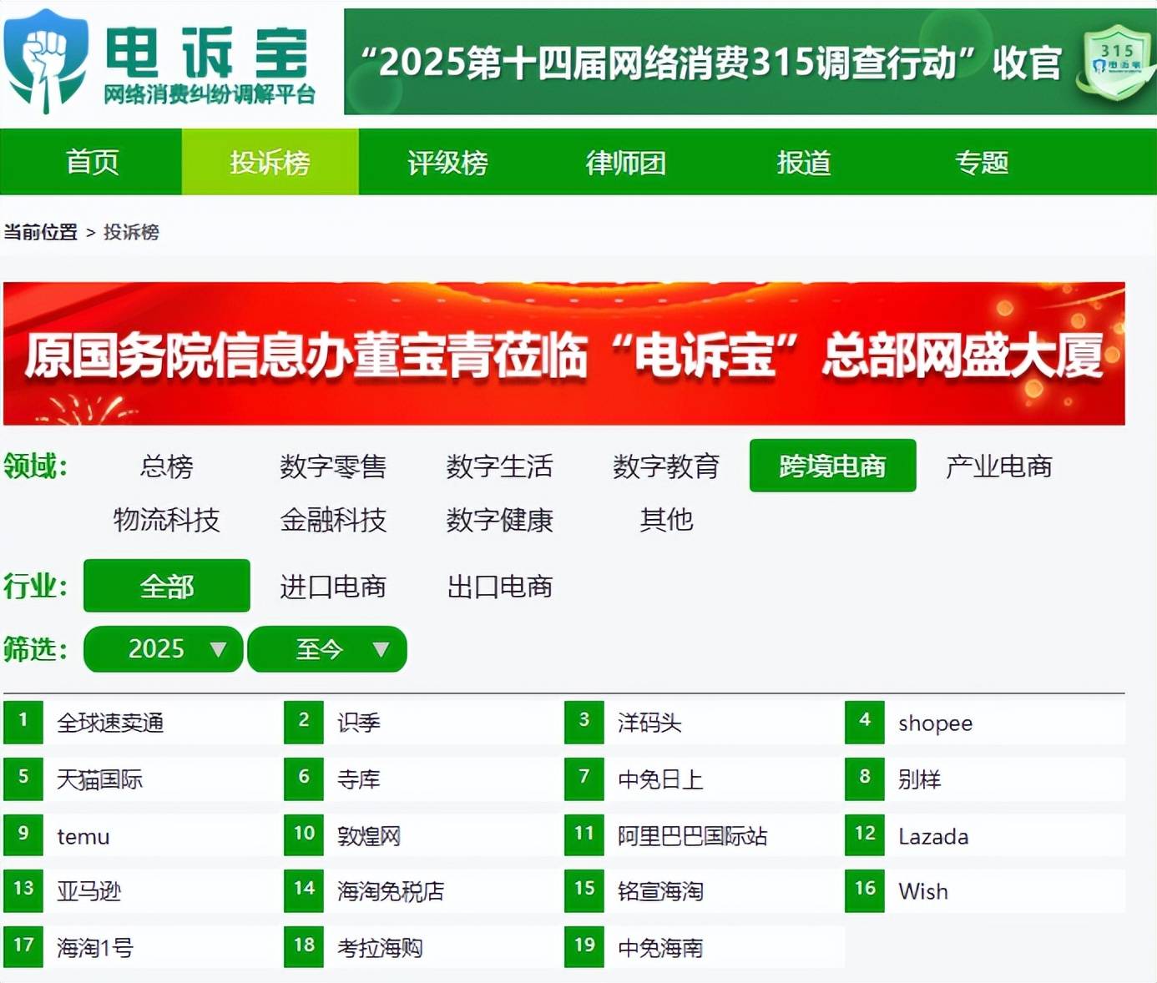Click the 投诉榜 breadcrumb link
1157x983 pixels.
click(x=131, y=232)
